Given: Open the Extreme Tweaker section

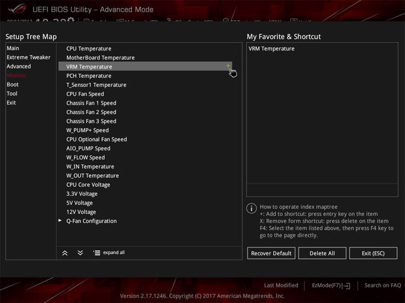Looking at the screenshot, I should (29, 57).
